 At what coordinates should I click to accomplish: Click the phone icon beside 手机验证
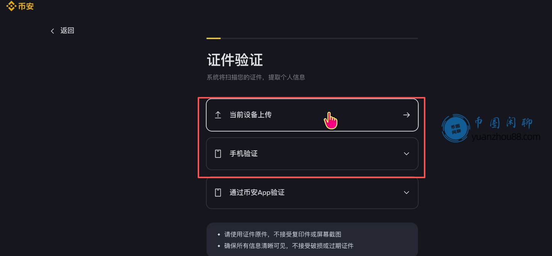[218, 154]
